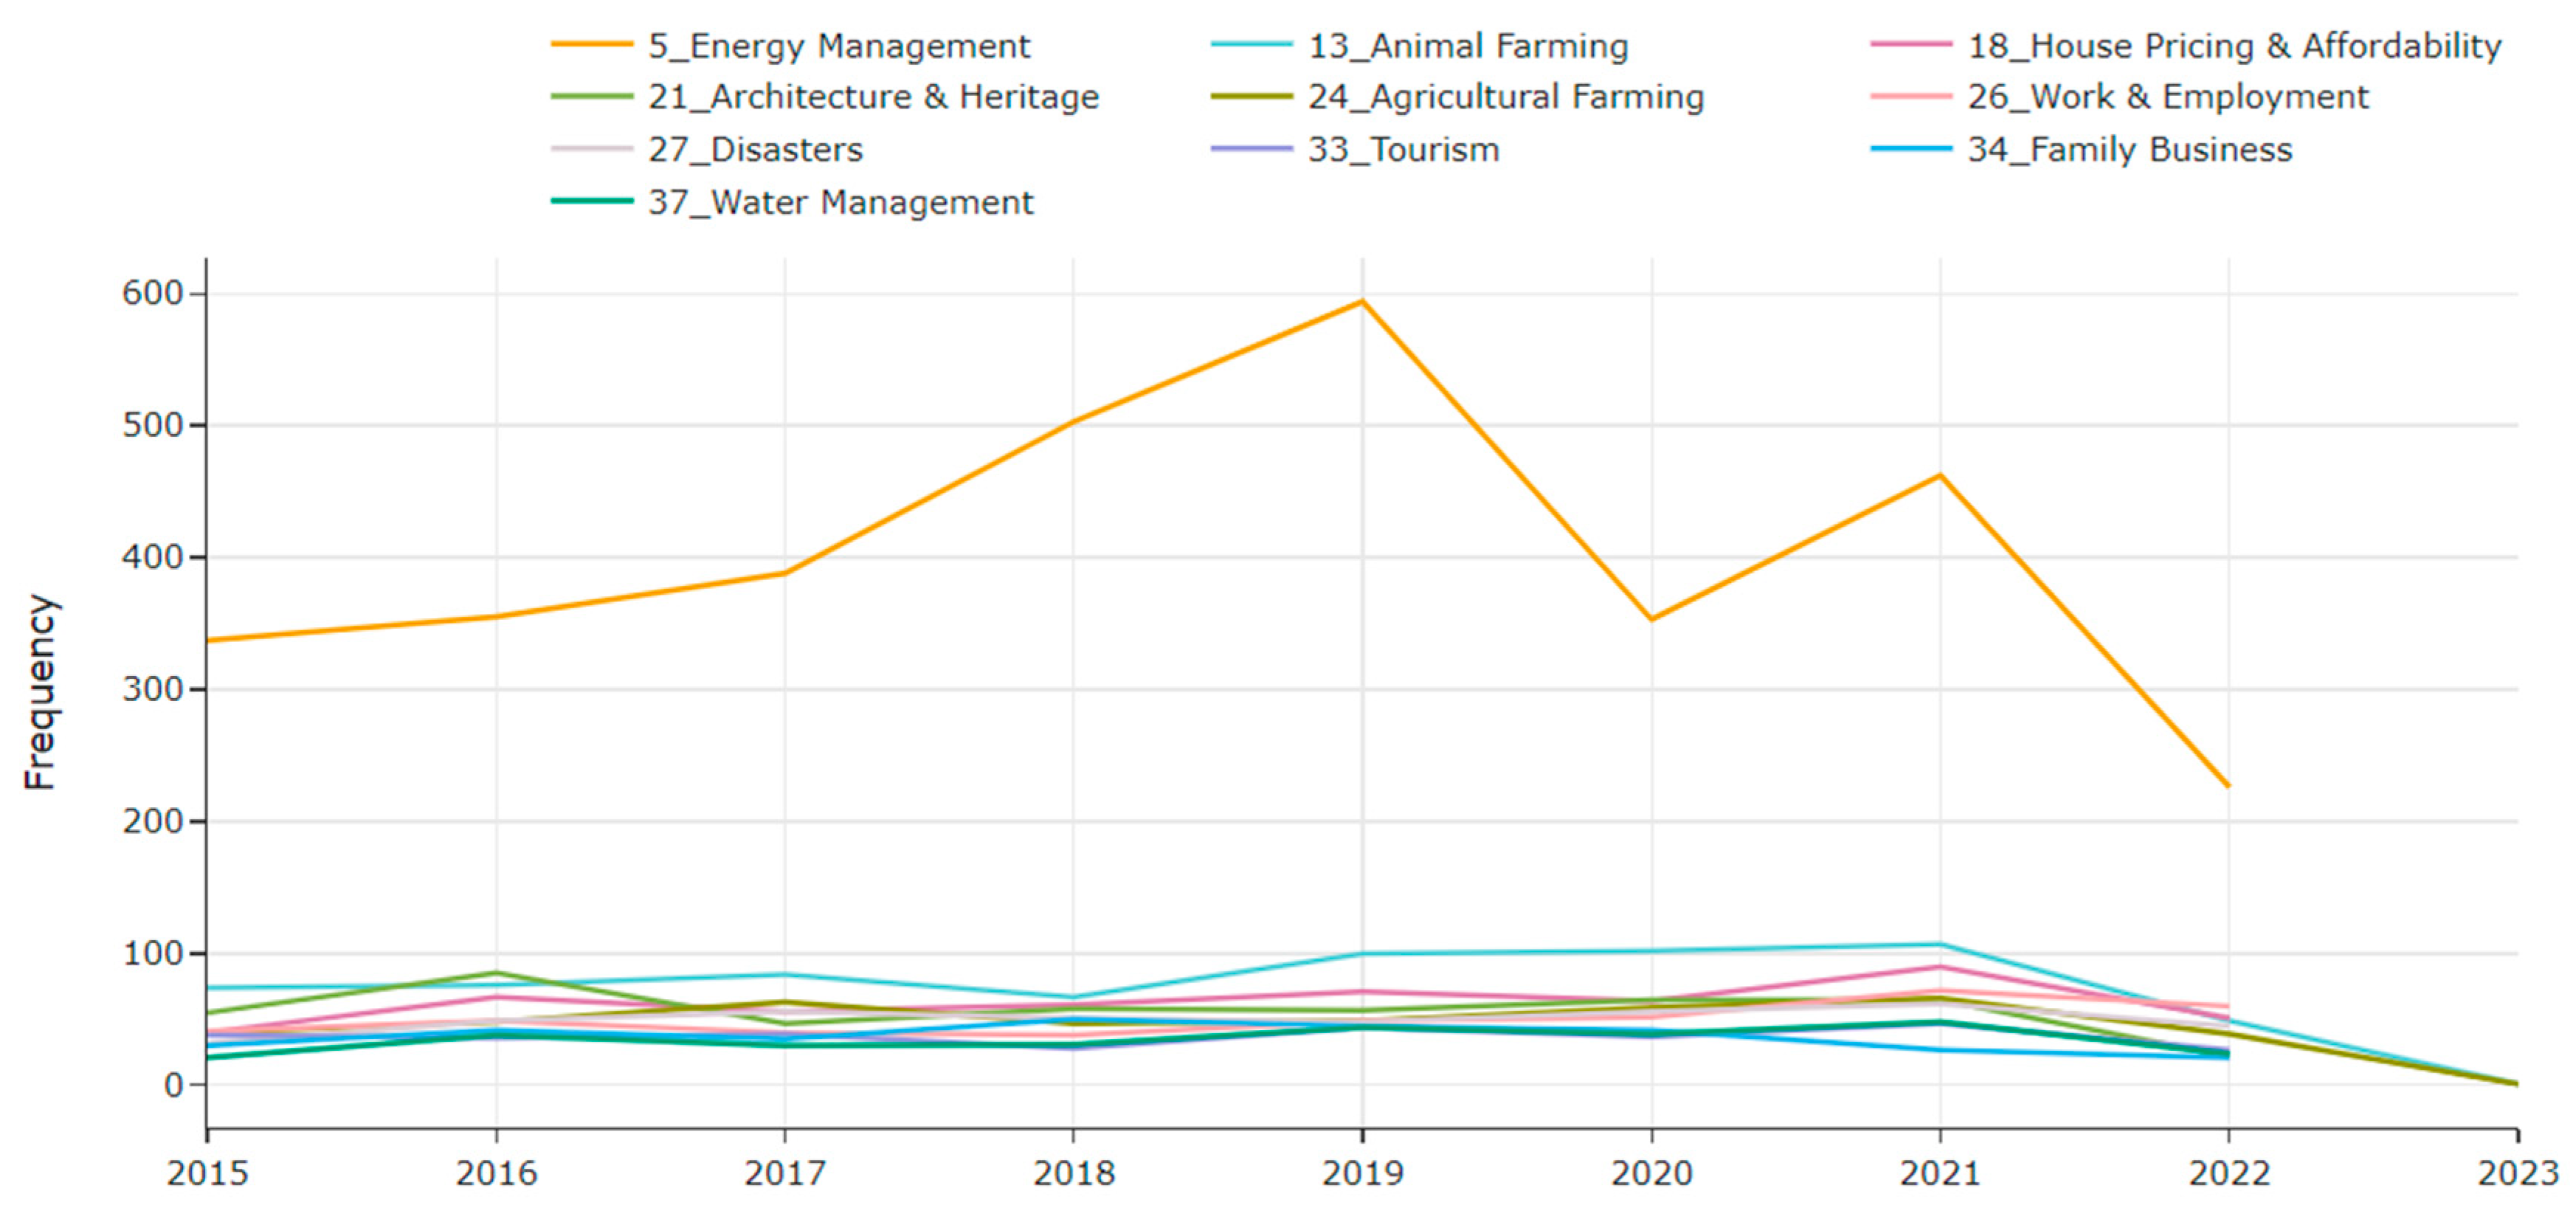Click the 33_Tourism legend label

1404,150
